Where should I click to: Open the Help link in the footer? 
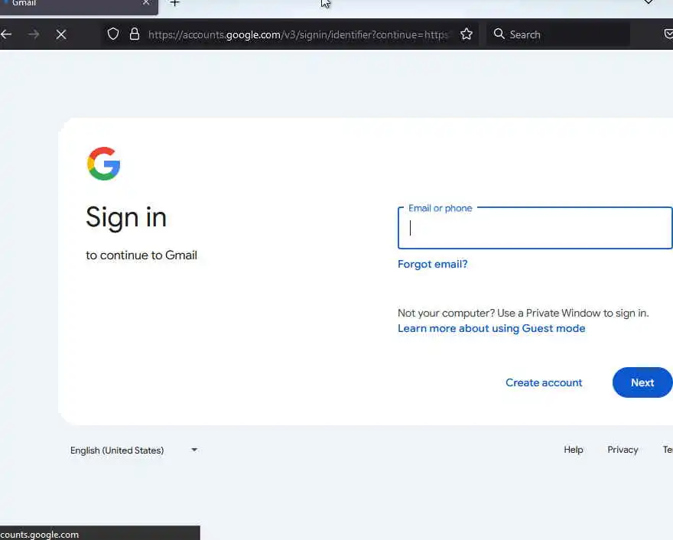pos(573,450)
